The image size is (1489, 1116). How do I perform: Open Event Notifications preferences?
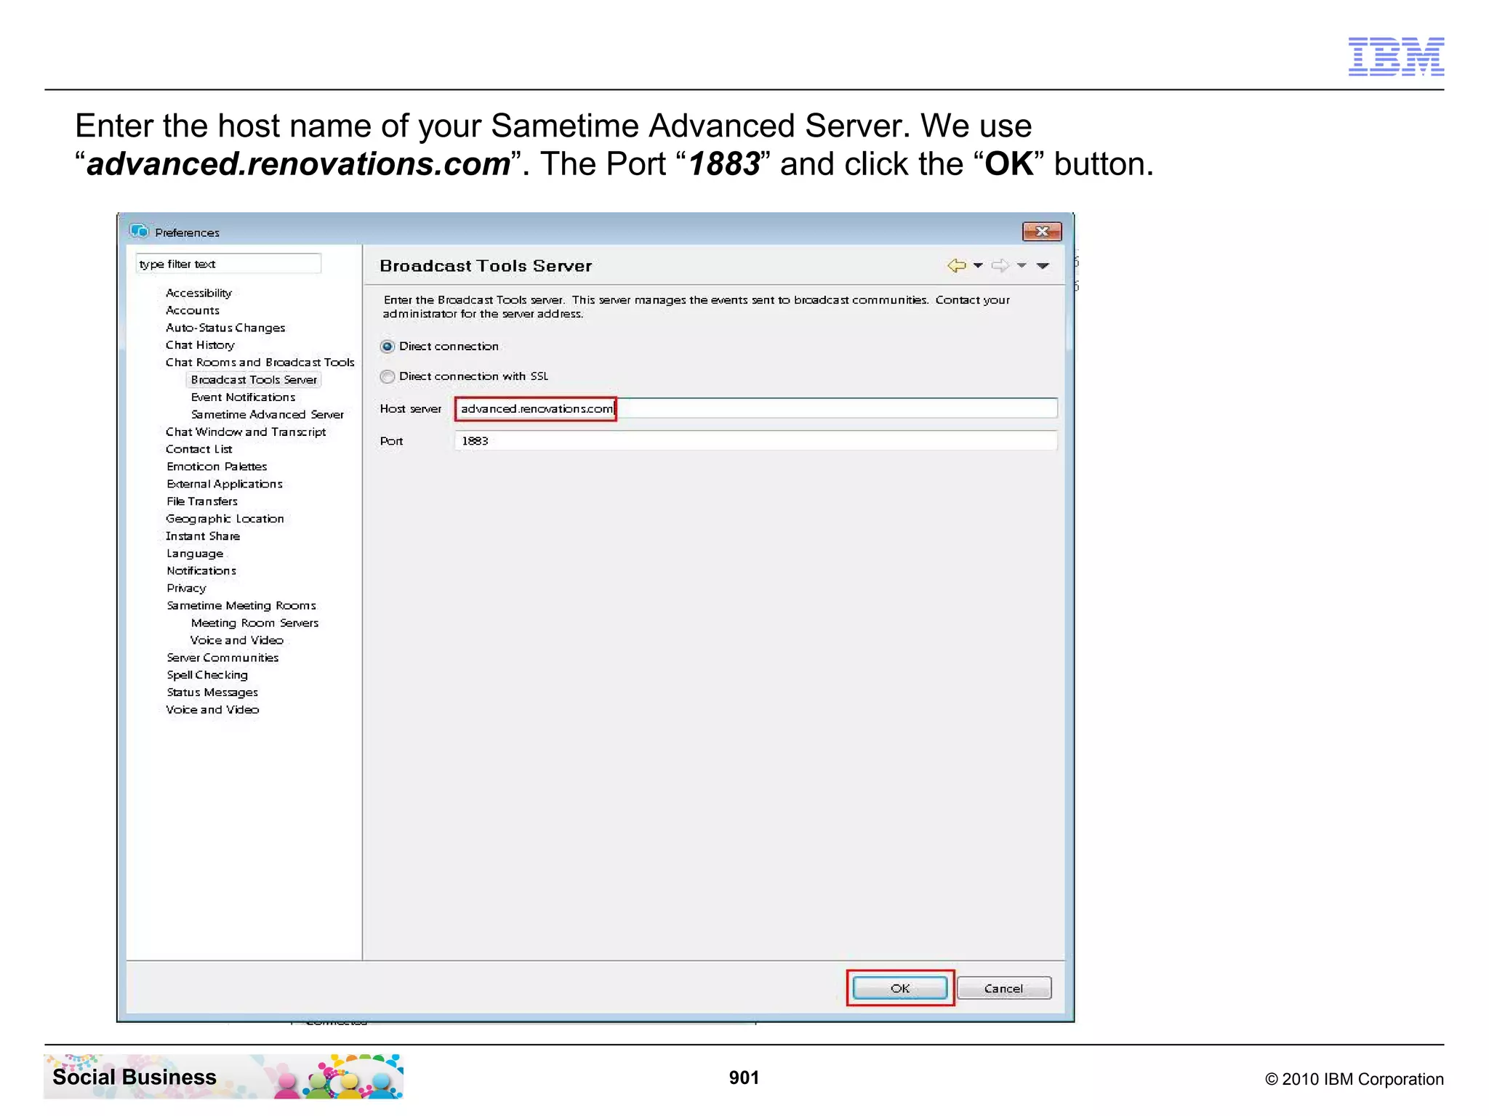(x=243, y=397)
